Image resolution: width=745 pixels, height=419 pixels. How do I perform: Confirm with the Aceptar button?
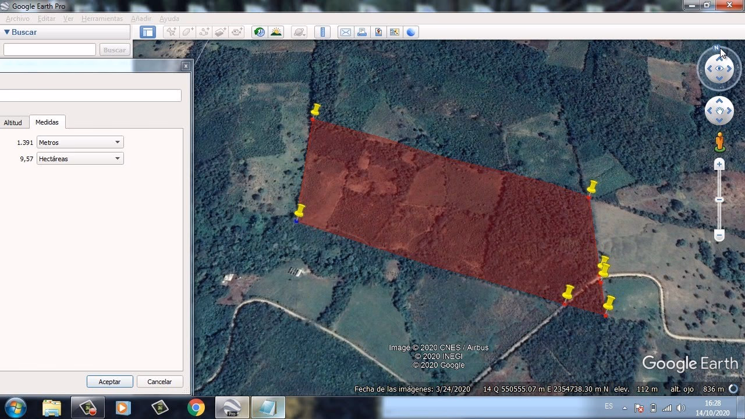click(109, 382)
